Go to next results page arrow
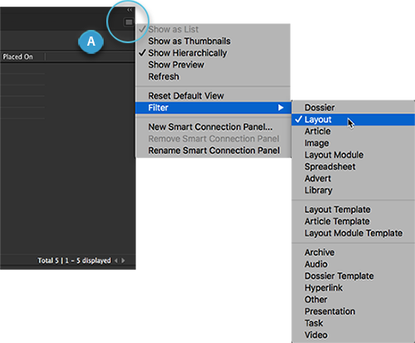 pyautogui.click(x=123, y=261)
